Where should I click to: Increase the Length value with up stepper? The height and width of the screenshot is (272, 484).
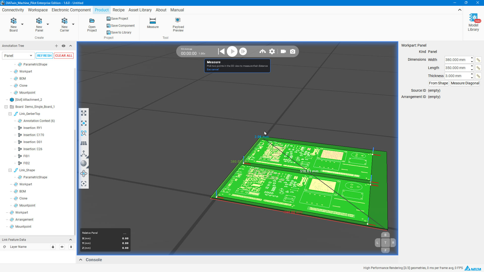(472, 66)
